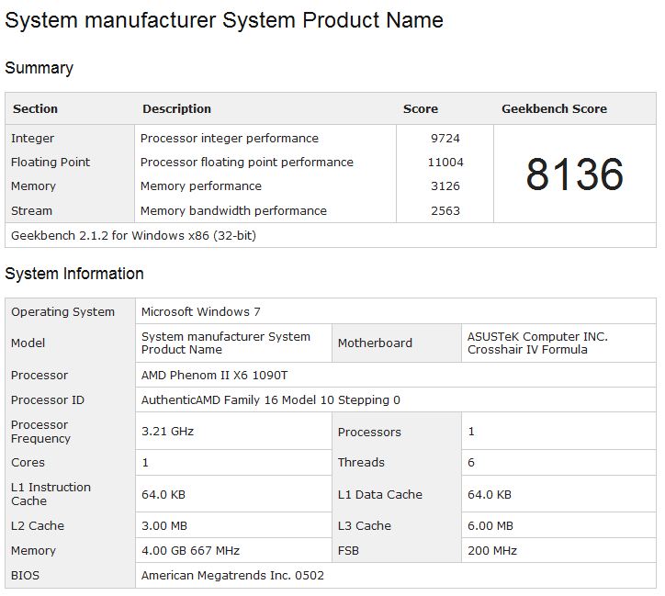Click the Memory score value 3126
This screenshot has height=596, width=665.
(445, 186)
